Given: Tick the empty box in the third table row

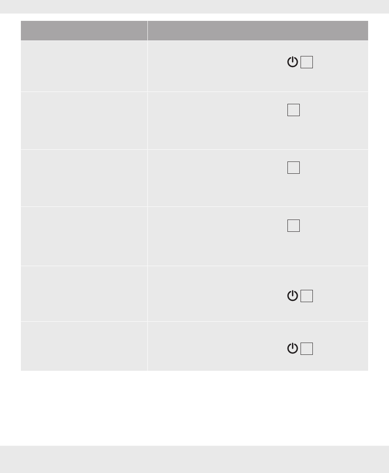Looking at the screenshot, I should 294,168.
